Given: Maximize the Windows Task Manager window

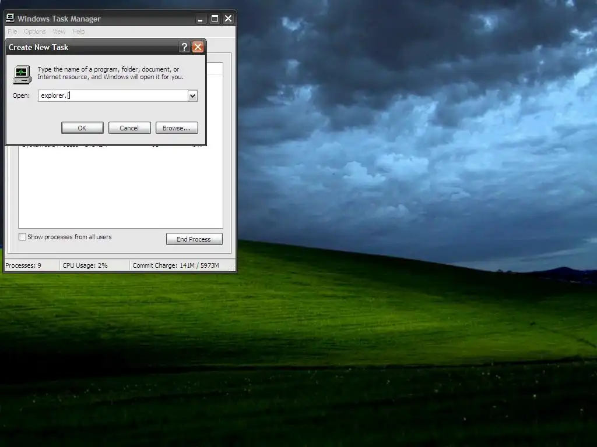Looking at the screenshot, I should (215, 19).
